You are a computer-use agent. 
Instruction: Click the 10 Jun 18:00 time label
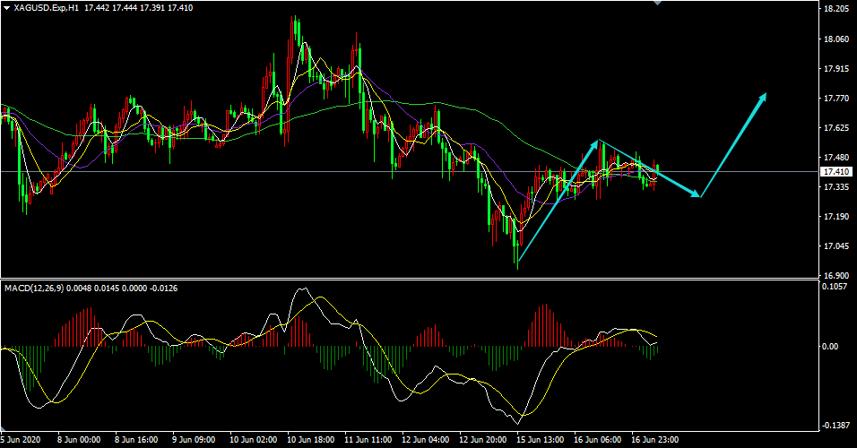point(311,440)
